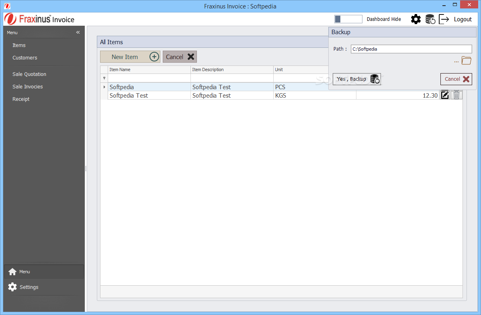Click the Dashboard Hide label
Screen dimensions: 481x315
click(x=384, y=19)
